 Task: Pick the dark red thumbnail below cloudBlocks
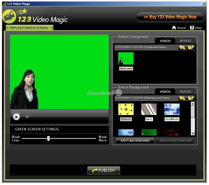pyautogui.click(x=172, y=132)
